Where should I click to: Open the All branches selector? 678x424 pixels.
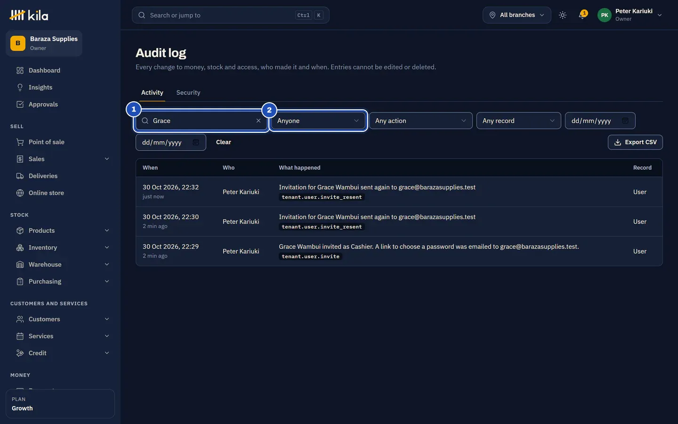(x=517, y=15)
